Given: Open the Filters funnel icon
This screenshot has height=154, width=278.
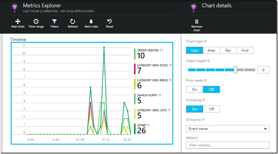Looking at the screenshot, I should pos(54,22).
